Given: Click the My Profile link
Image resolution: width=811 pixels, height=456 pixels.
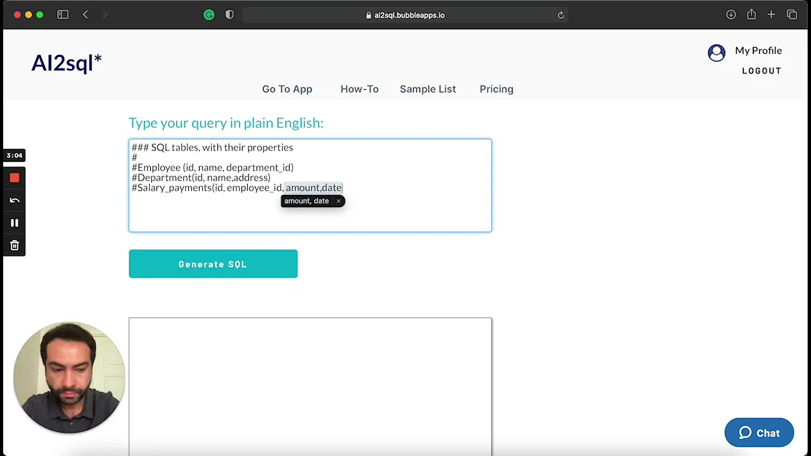Looking at the screenshot, I should 758,51.
